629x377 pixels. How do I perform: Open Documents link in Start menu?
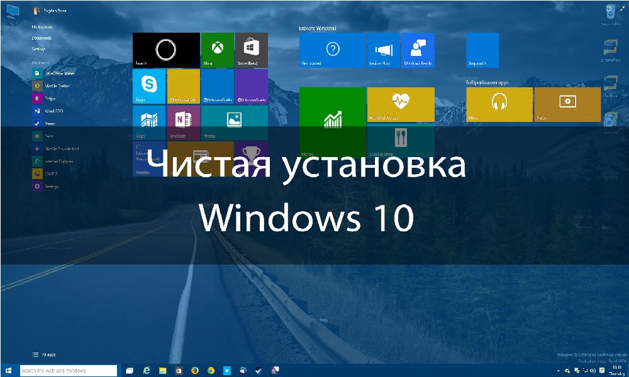click(42, 38)
